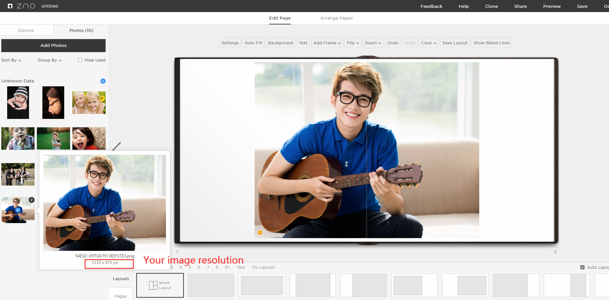
Task: Click Share in the top bar
Action: click(x=521, y=6)
